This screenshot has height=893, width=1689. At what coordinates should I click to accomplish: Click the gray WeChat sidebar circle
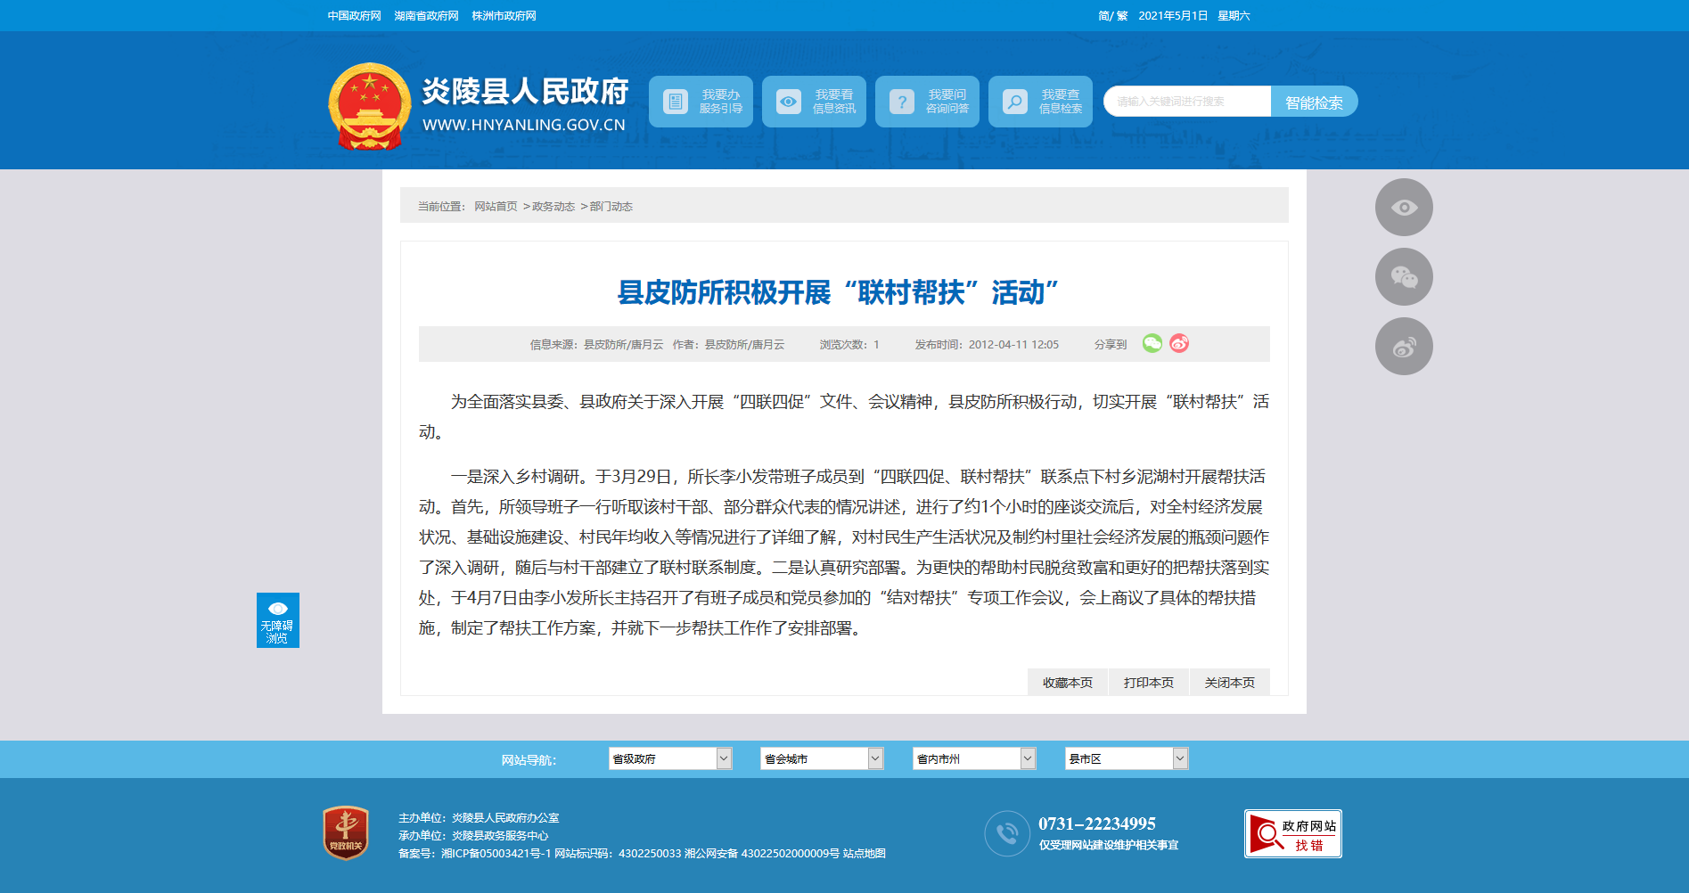[x=1404, y=277]
